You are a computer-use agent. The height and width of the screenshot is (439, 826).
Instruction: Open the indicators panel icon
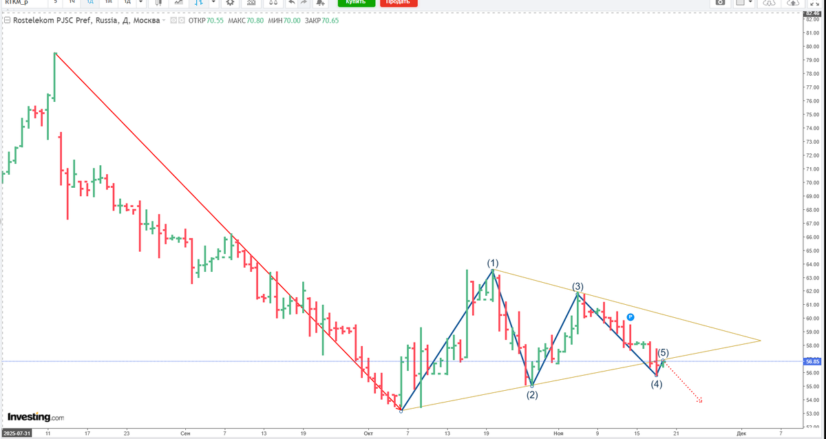253,3
